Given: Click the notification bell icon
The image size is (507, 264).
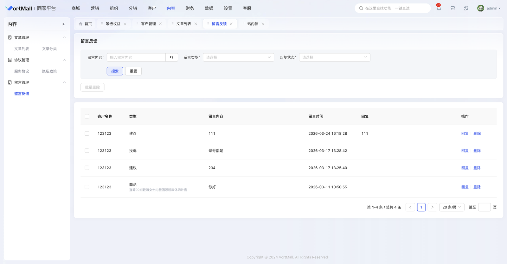Looking at the screenshot, I should [x=439, y=8].
